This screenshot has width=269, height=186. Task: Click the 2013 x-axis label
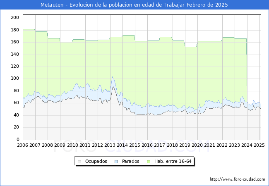(110, 145)
